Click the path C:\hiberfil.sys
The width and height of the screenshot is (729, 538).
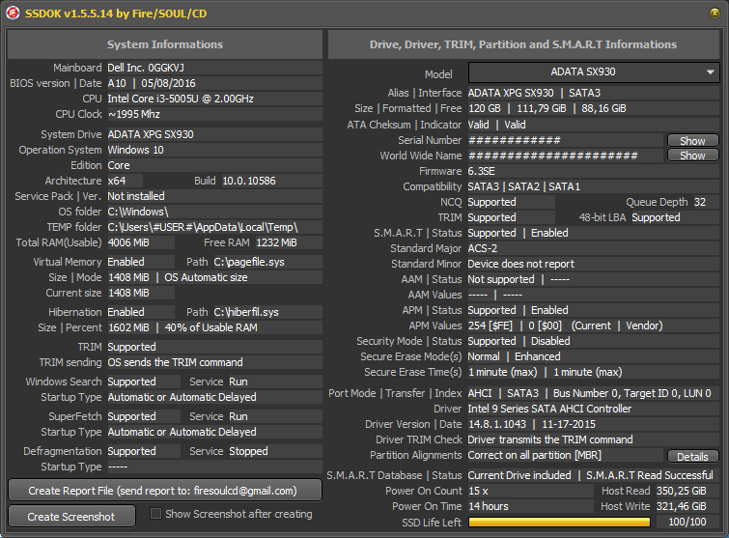(246, 312)
